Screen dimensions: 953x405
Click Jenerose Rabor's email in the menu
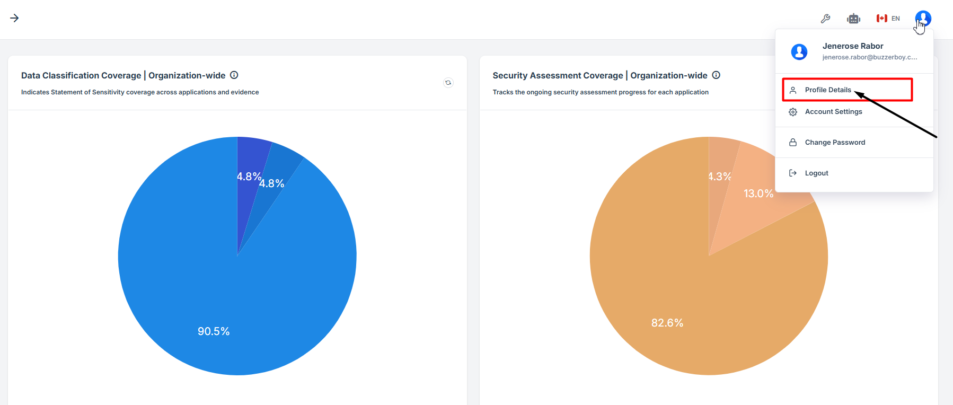[869, 57]
